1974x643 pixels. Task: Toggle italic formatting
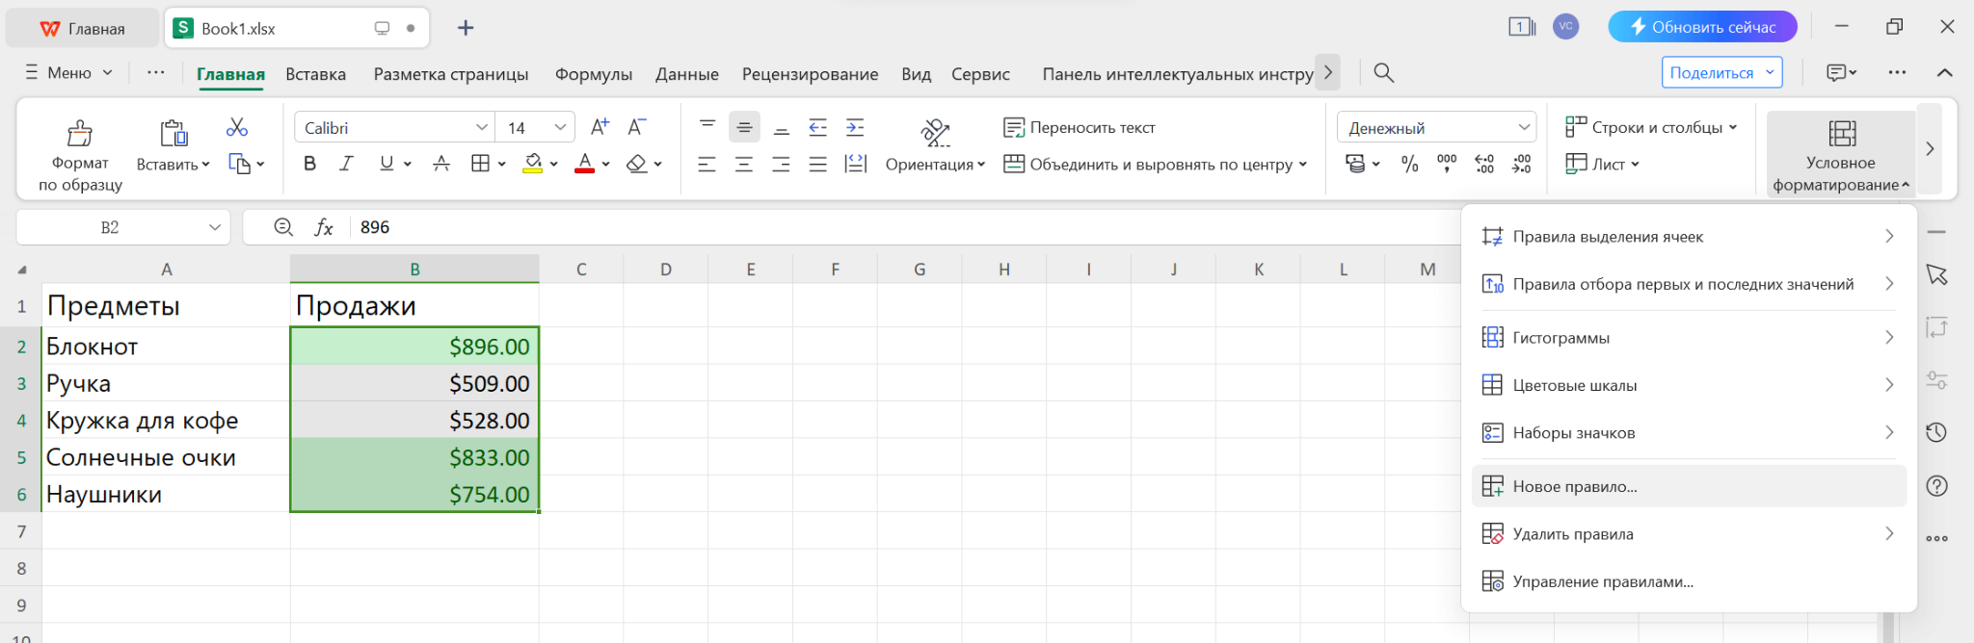(x=346, y=164)
